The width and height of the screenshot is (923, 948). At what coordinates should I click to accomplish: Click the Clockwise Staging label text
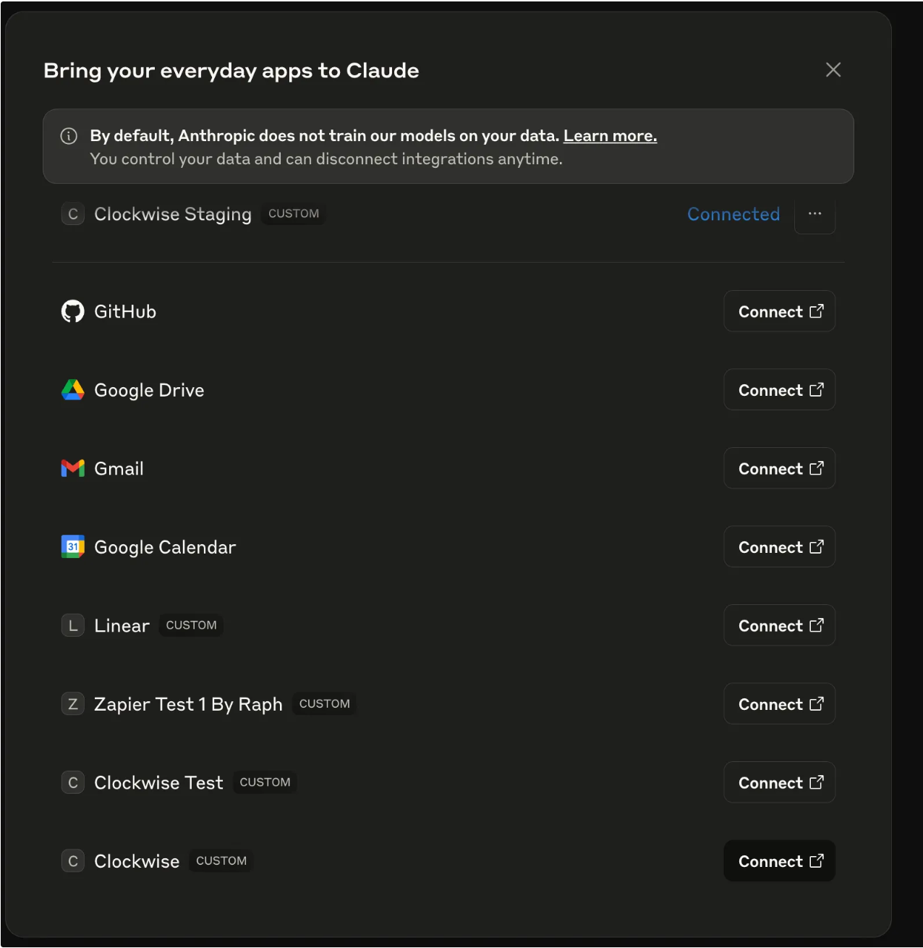(x=173, y=215)
